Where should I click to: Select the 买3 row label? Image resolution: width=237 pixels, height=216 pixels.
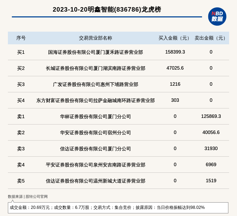21,84
